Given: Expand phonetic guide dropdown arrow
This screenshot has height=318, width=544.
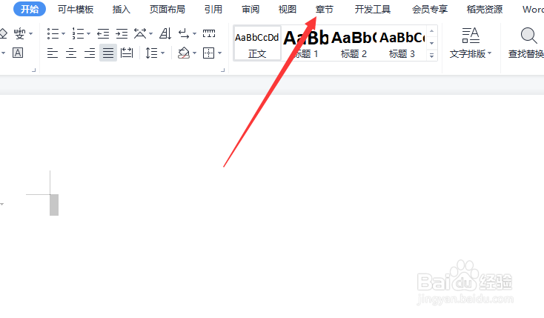Looking at the screenshot, I should click(x=31, y=33).
